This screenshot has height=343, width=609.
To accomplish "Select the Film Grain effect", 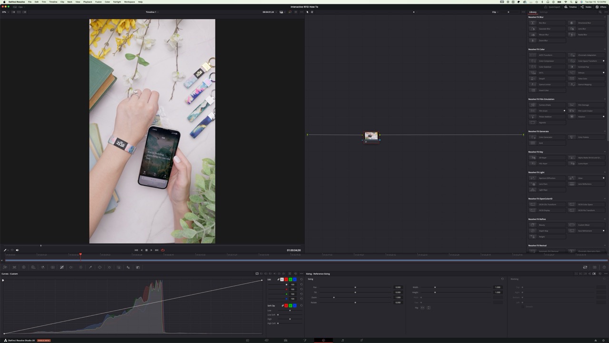I will tap(547, 111).
